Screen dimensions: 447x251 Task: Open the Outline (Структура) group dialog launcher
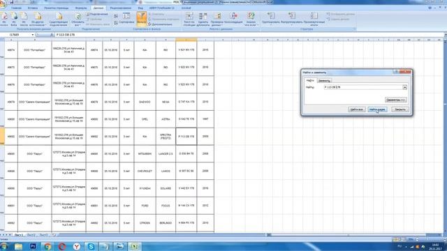click(354, 29)
